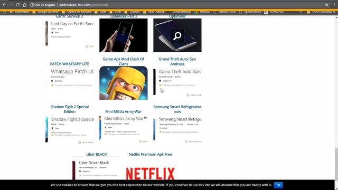Viewport: 338px width, 190px height.
Task: Open the Shadow Fight 2 Special card image
Action: click(x=69, y=130)
